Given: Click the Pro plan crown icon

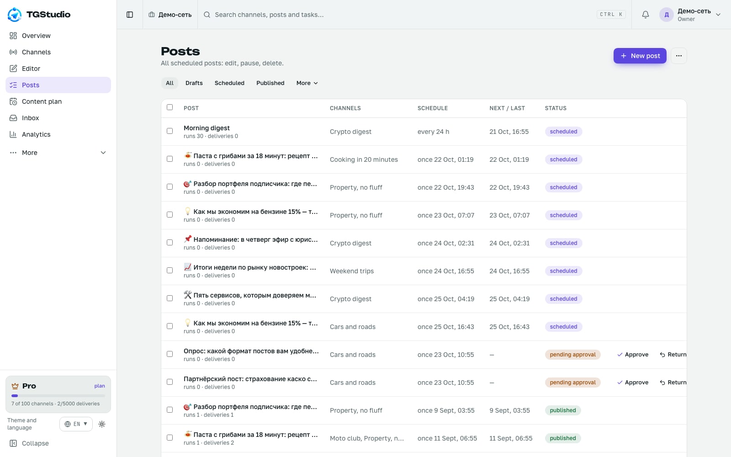Looking at the screenshot, I should [x=15, y=386].
